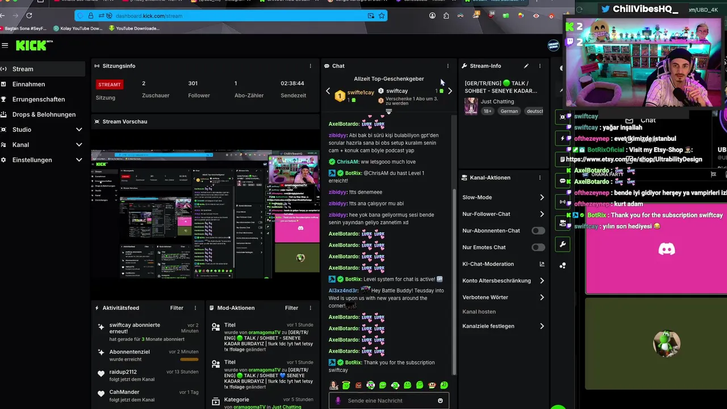This screenshot has height=409, width=727.
Task: Click the wrench icon in side toolbar
Action: point(562,244)
